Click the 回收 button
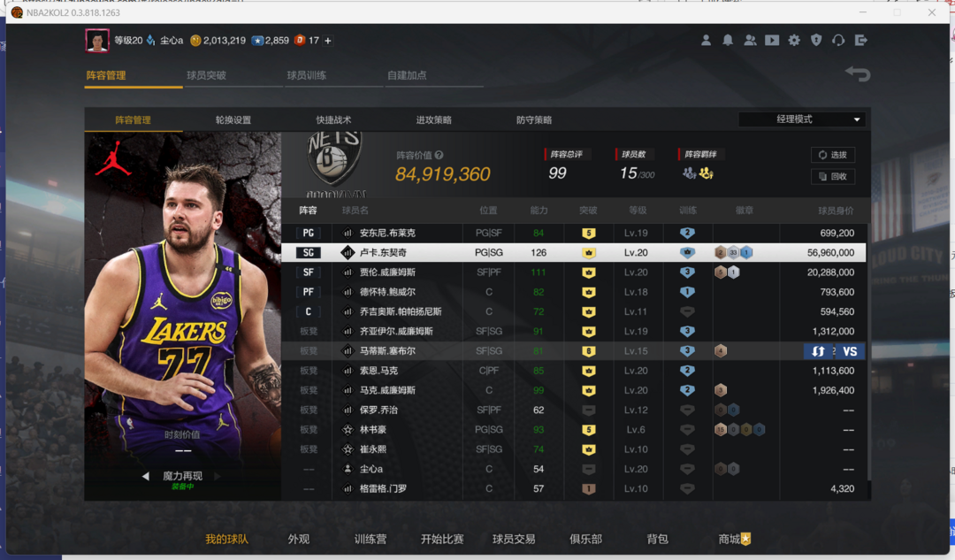Viewport: 955px width, 560px height. click(833, 176)
